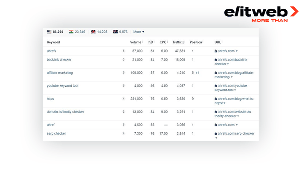Sort by the Volume column header
This screenshot has width=302, height=169.
[x=136, y=42]
